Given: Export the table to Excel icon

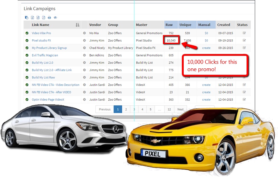Looking at the screenshot, I should (32, 17).
